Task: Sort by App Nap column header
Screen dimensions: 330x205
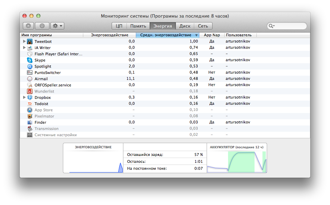Action: click(212, 35)
